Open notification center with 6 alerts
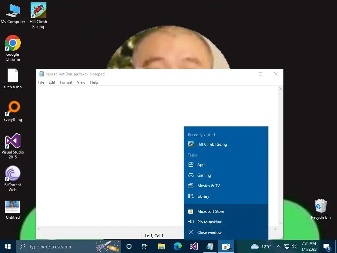The height and width of the screenshot is (253, 337). [327, 247]
